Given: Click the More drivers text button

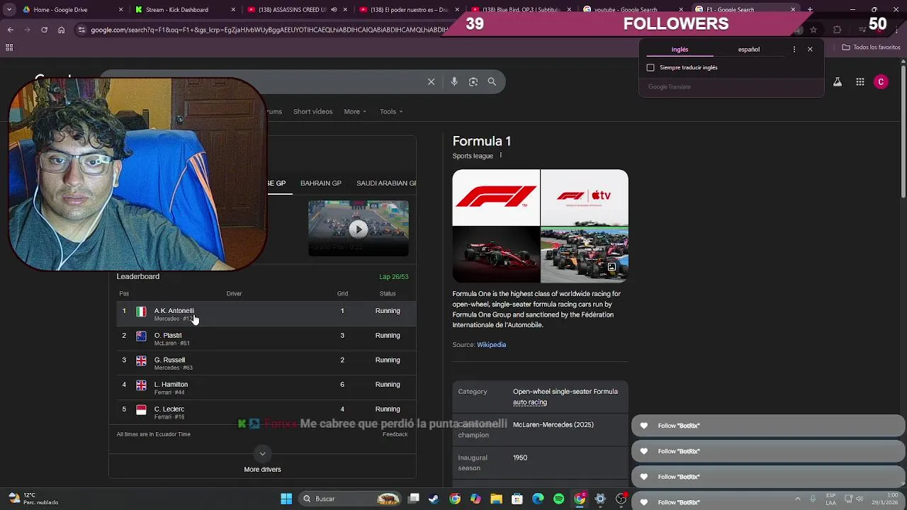Looking at the screenshot, I should point(262,469).
